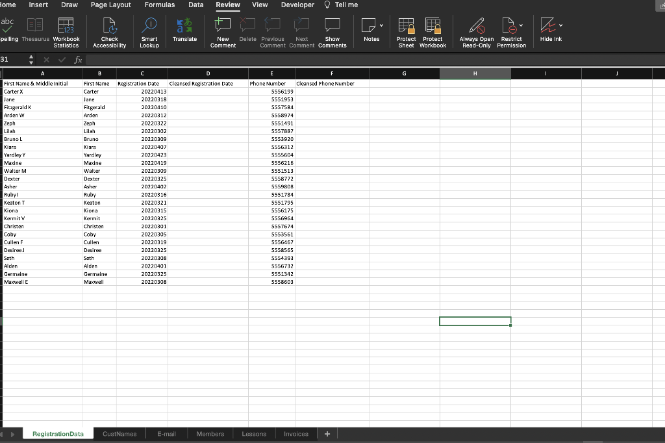Toggle Hide Ink annotations
This screenshot has width=665, height=443.
tap(551, 29)
